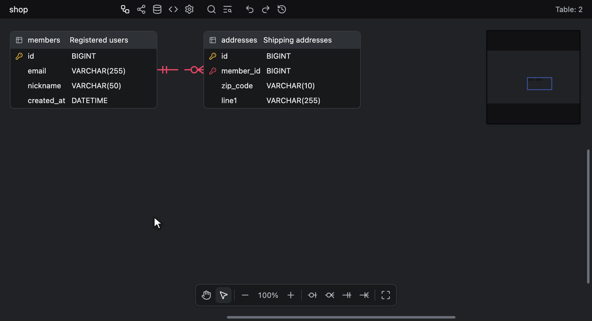Click the members id primary key icon
Image resolution: width=592 pixels, height=321 pixels.
(x=19, y=56)
